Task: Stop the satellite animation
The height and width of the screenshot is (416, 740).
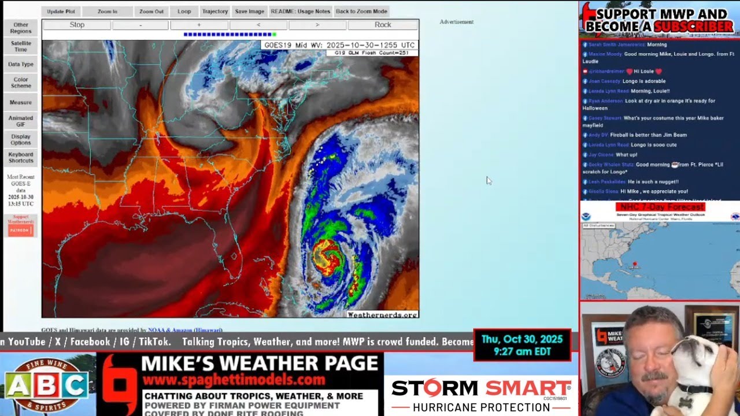Action: [77, 25]
